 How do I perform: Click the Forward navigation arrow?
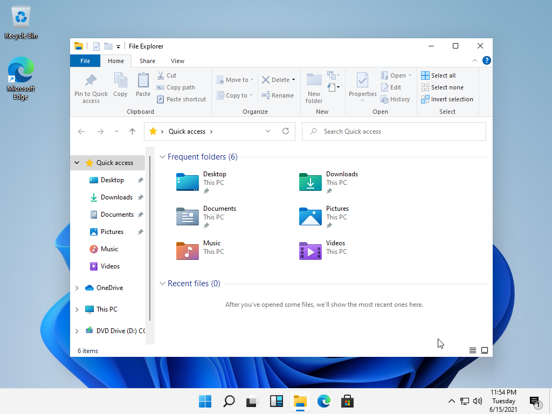point(100,132)
